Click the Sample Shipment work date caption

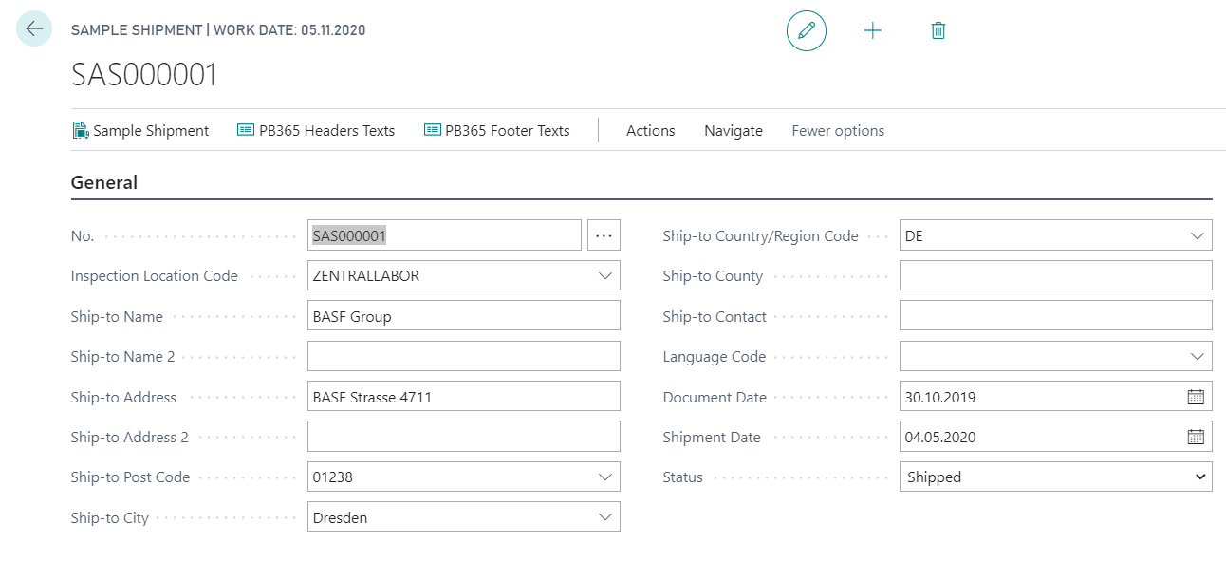pyautogui.click(x=218, y=30)
